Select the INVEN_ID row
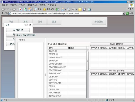 coord(67,51)
